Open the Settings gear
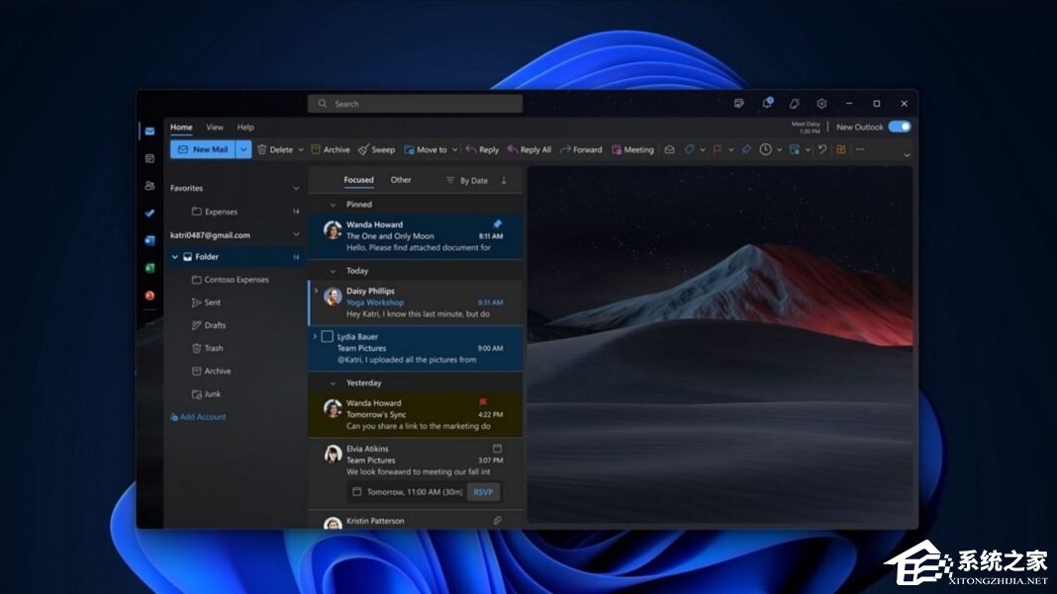Viewport: 1057px width, 594px height. click(821, 104)
